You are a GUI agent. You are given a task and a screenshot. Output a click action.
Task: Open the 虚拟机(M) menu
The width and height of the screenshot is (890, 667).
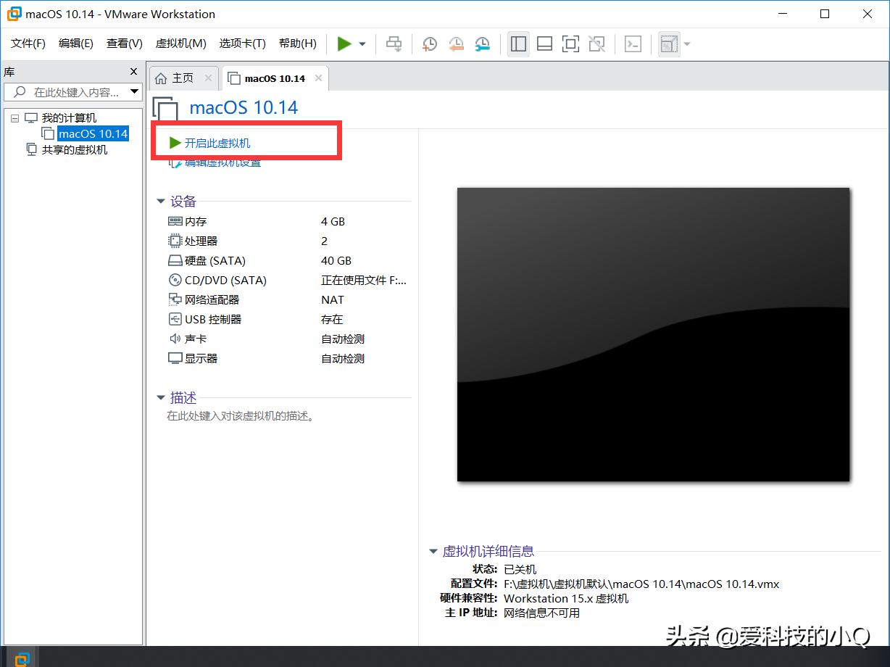(180, 43)
